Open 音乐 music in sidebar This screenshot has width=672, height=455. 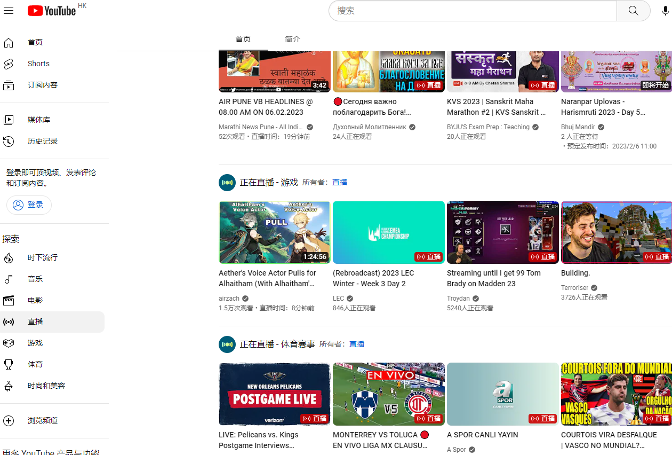click(x=35, y=279)
